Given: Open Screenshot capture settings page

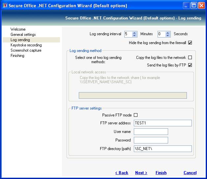Looking at the screenshot, I should coord(26,50).
